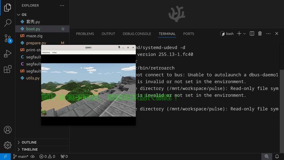Open the Accounts icon in activity bar
The height and width of the screenshot is (160, 284).
[8, 130]
